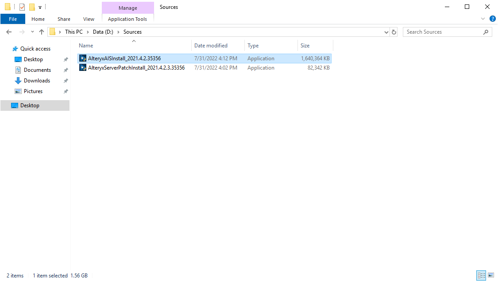Screen dimensions: 498x281
Task: Click the New Folder quick access icon
Action: point(32,7)
